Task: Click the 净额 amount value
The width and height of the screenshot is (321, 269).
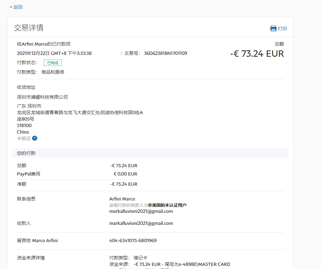Action: pyautogui.click(x=124, y=184)
